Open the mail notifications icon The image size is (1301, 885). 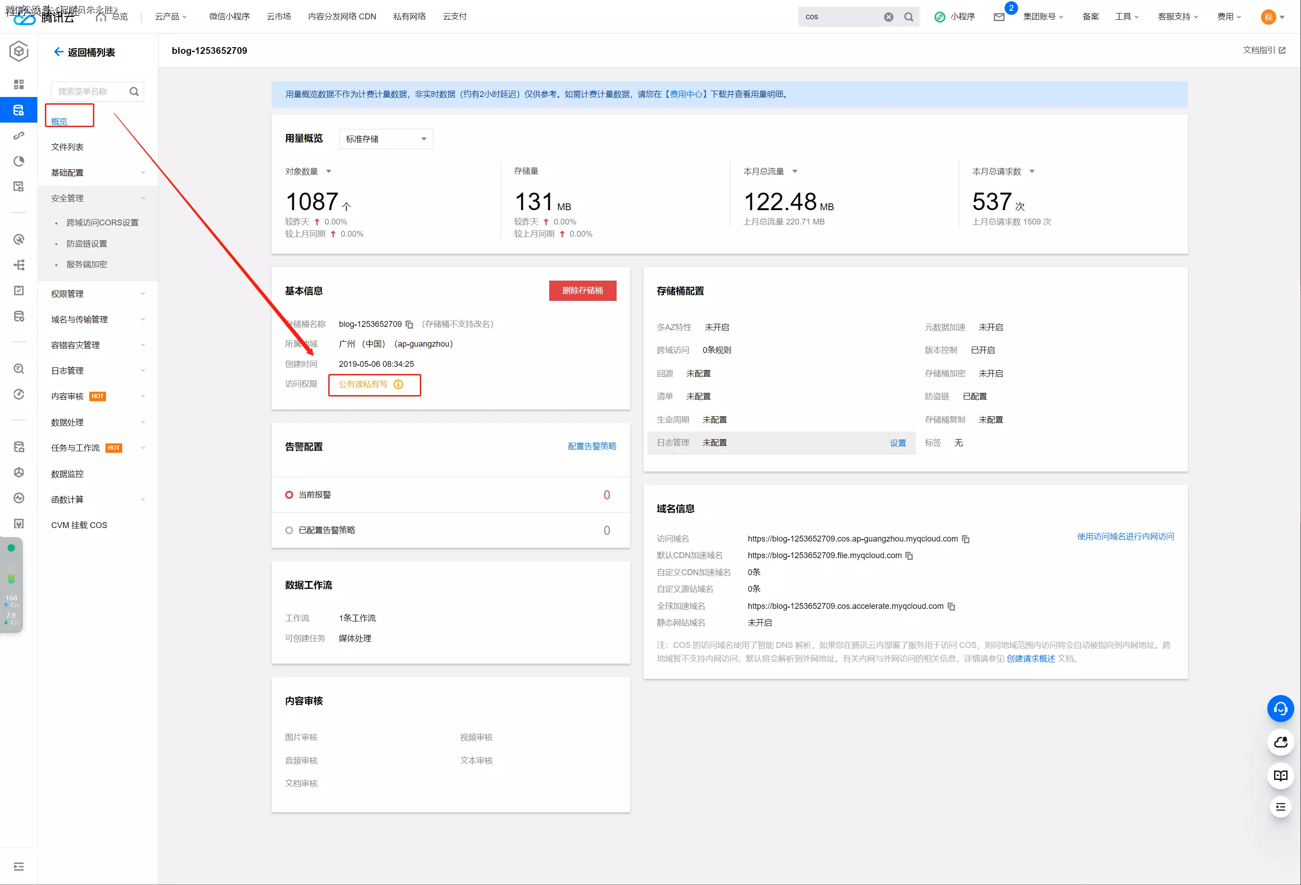[x=999, y=17]
